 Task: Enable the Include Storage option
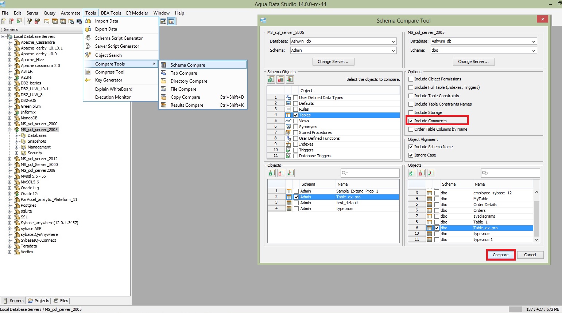[411, 112]
